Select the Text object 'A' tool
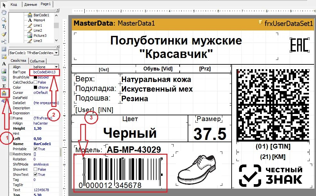316x196 pixels. pos(4,64)
